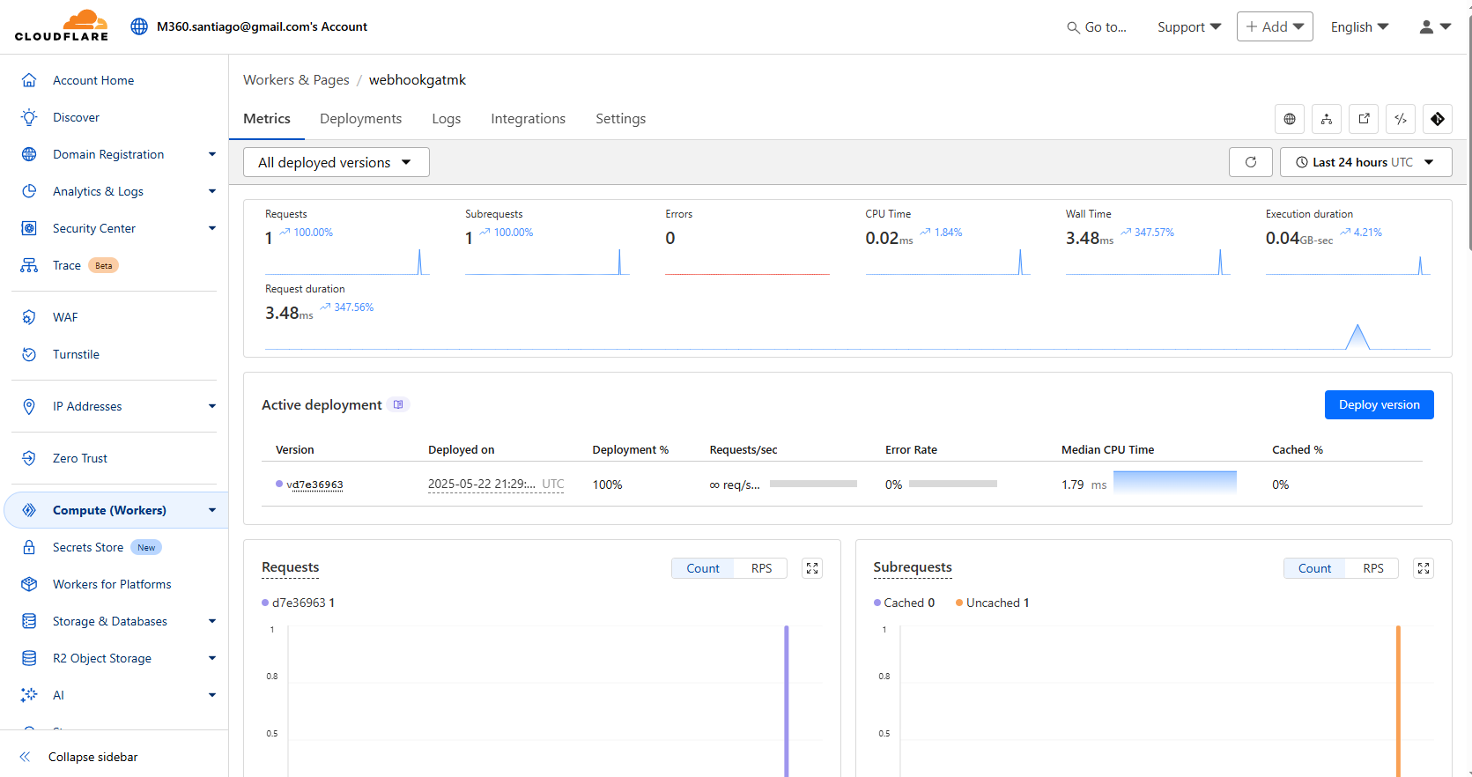Open the Settings tab

pos(620,119)
